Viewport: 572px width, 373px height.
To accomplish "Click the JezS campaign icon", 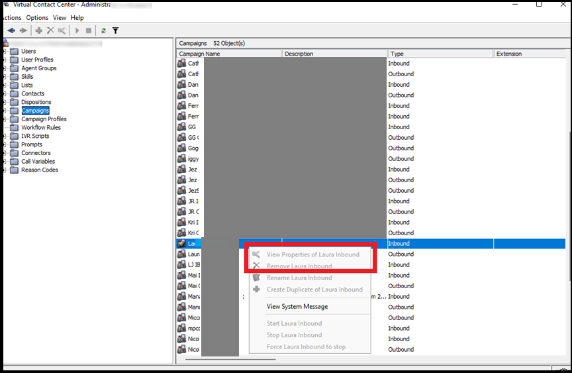I will click(x=181, y=191).
